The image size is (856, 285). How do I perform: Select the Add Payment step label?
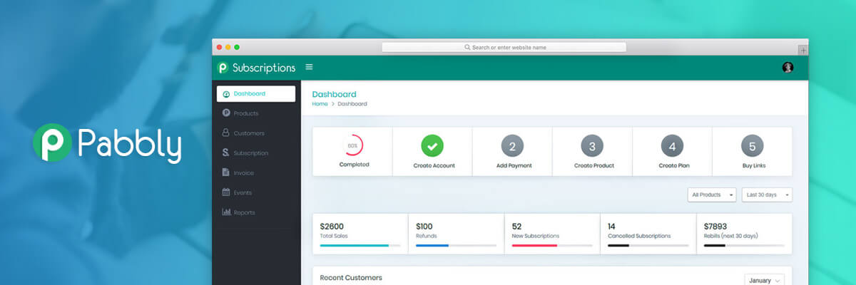coord(512,166)
